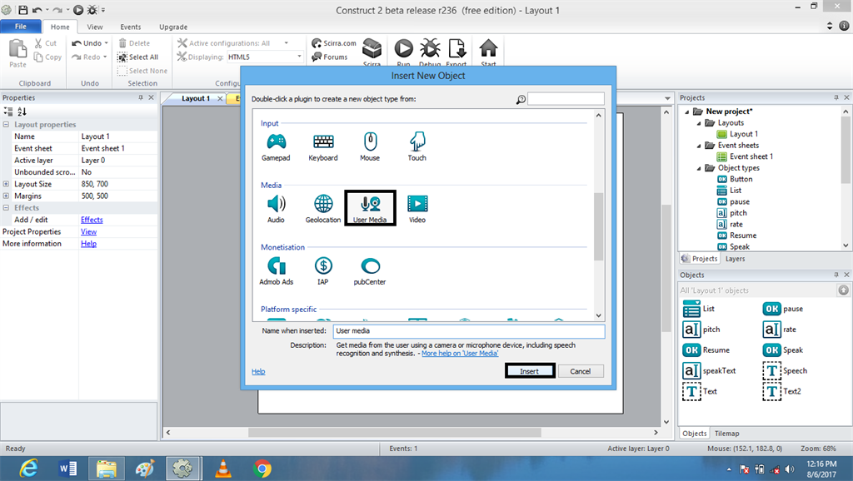Select the Video plugin icon
Image resolution: width=853 pixels, height=481 pixels.
click(x=417, y=204)
